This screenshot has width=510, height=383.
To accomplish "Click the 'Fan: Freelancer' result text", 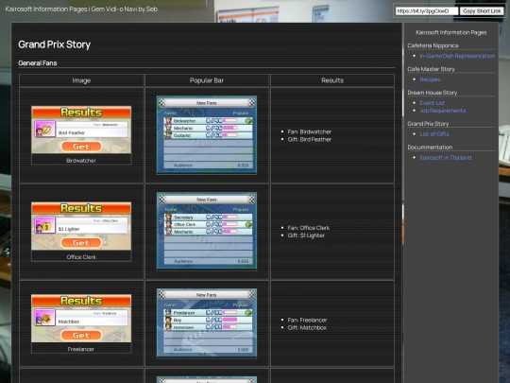I will coord(307,321).
